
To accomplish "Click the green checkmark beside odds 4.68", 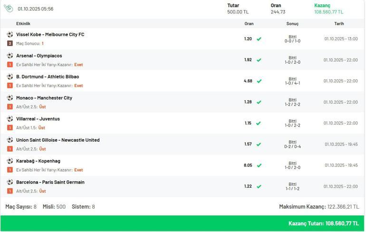I will coord(259,81).
